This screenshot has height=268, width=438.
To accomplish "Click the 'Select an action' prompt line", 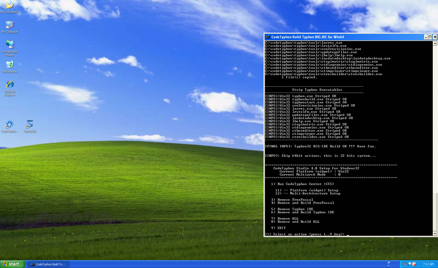I will [305, 234].
